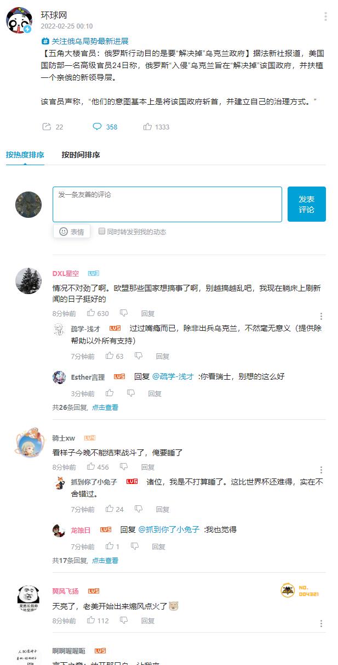Click the 发一条友善的评论 input box
This screenshot has height=665, width=338.
168,204
